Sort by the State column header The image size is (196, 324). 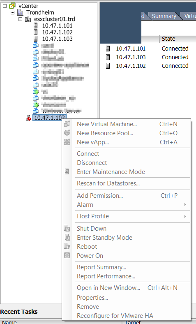click(178, 39)
